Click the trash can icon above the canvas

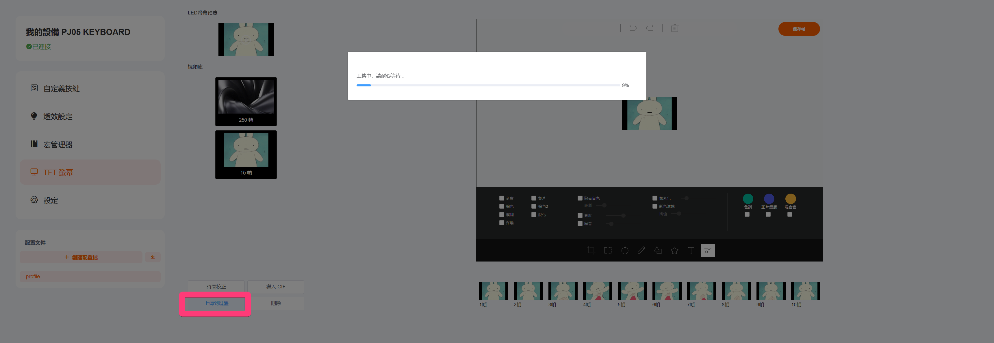point(674,28)
